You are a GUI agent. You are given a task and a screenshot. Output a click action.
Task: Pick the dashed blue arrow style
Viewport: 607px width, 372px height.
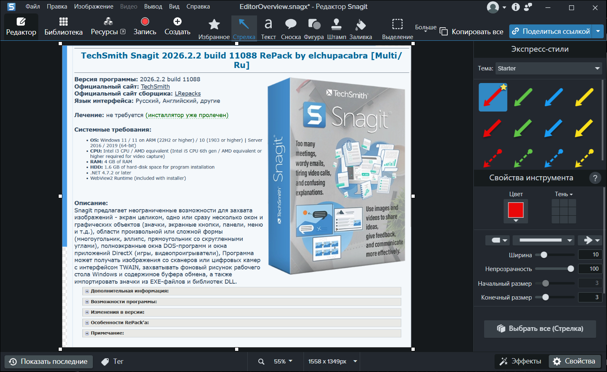[x=554, y=158]
